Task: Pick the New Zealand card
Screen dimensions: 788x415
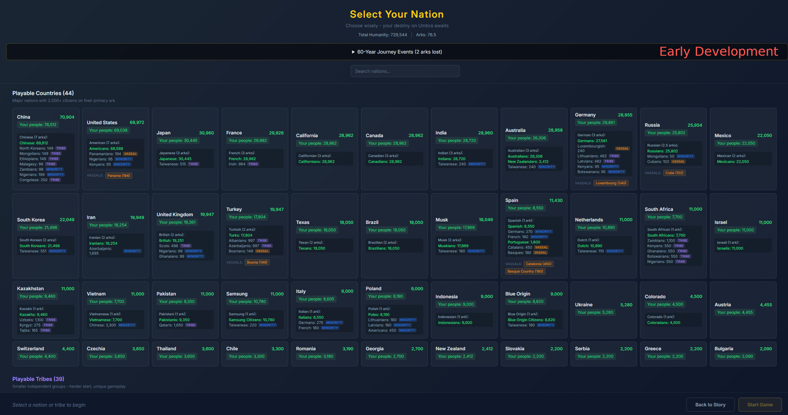Action: click(x=464, y=354)
